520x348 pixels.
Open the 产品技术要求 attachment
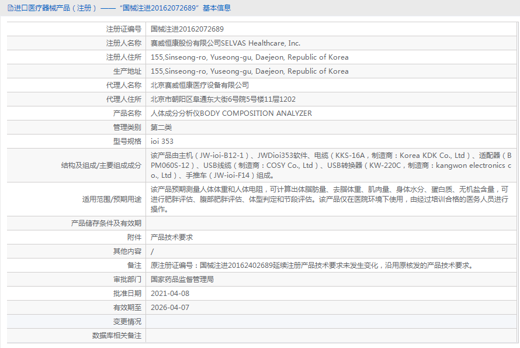pos(172,237)
